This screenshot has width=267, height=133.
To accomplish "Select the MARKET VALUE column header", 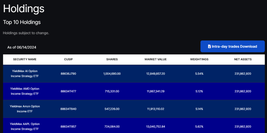I will [156, 59].
